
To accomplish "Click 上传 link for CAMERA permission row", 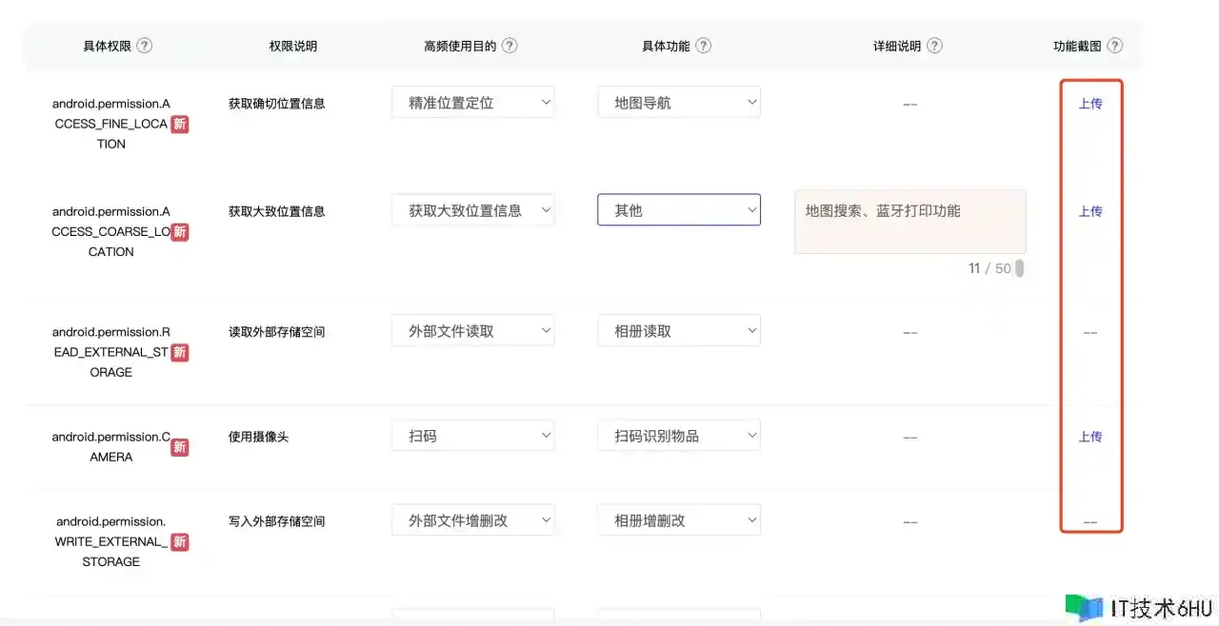I will coord(1090,437).
